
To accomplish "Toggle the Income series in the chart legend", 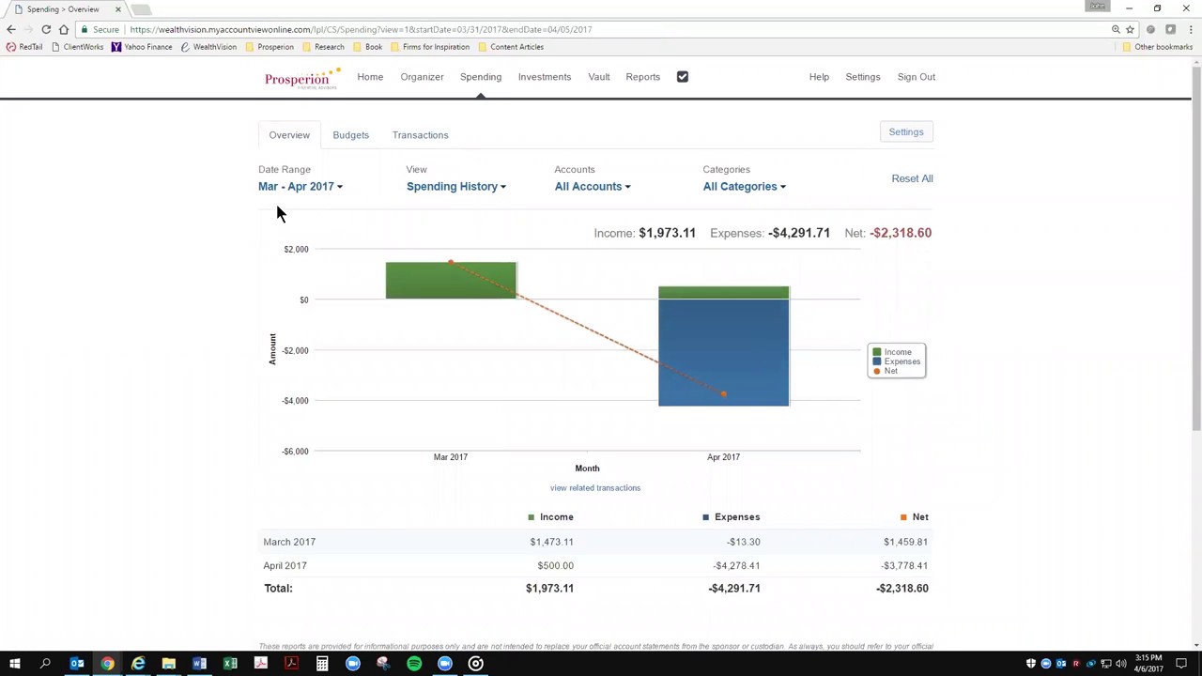I will point(892,351).
